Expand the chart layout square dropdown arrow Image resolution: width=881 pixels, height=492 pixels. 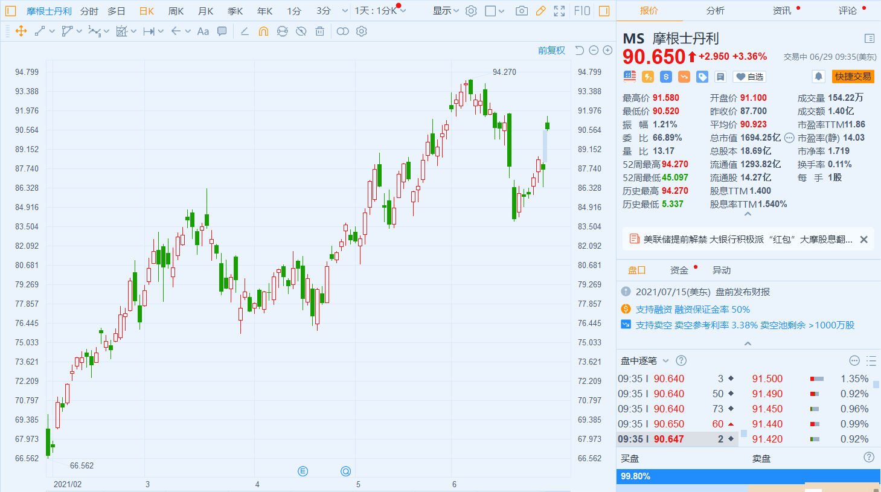tap(502, 11)
